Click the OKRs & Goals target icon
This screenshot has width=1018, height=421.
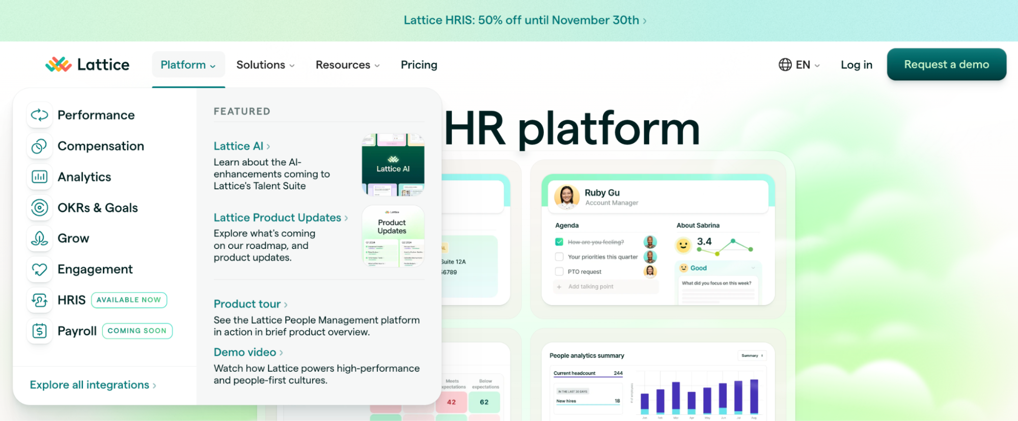click(x=39, y=208)
